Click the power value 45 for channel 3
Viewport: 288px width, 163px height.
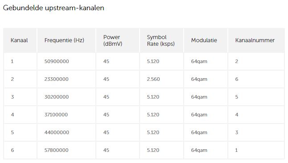[x=106, y=97]
